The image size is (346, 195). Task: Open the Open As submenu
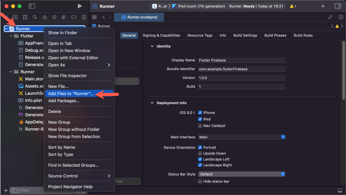79,65
